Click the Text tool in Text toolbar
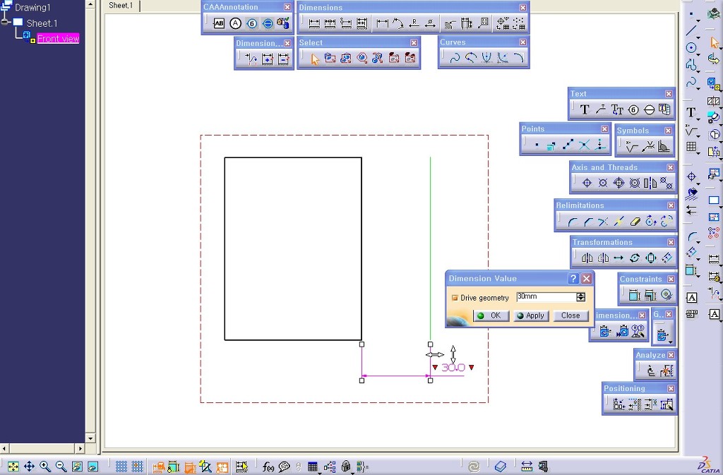 pyautogui.click(x=585, y=109)
